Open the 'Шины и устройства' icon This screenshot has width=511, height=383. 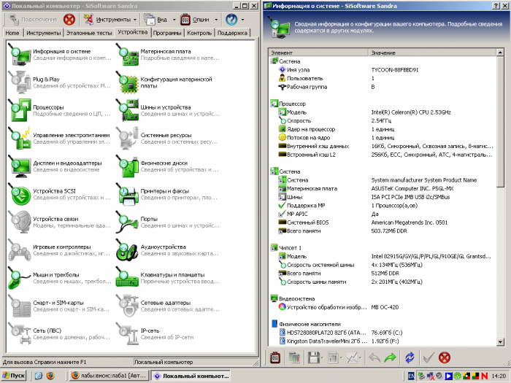click(x=127, y=110)
